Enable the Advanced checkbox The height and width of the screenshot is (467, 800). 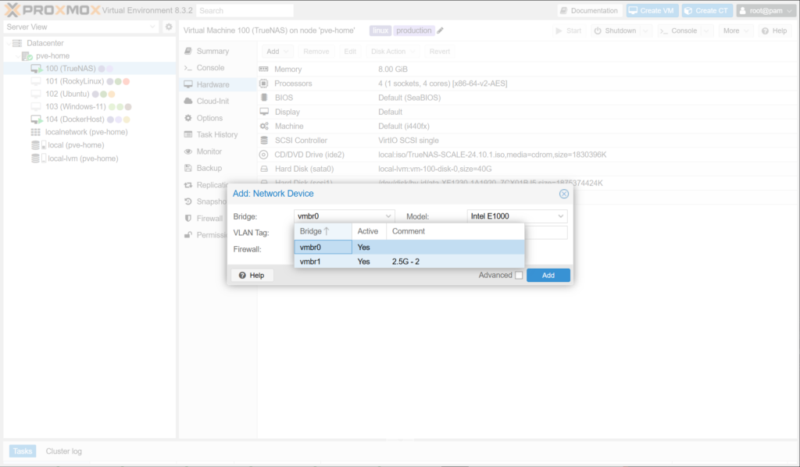point(519,275)
